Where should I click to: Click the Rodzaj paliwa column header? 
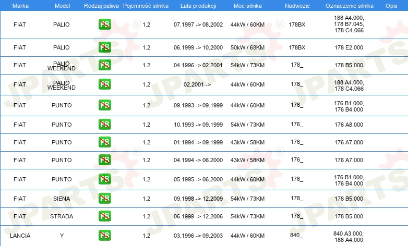click(101, 6)
